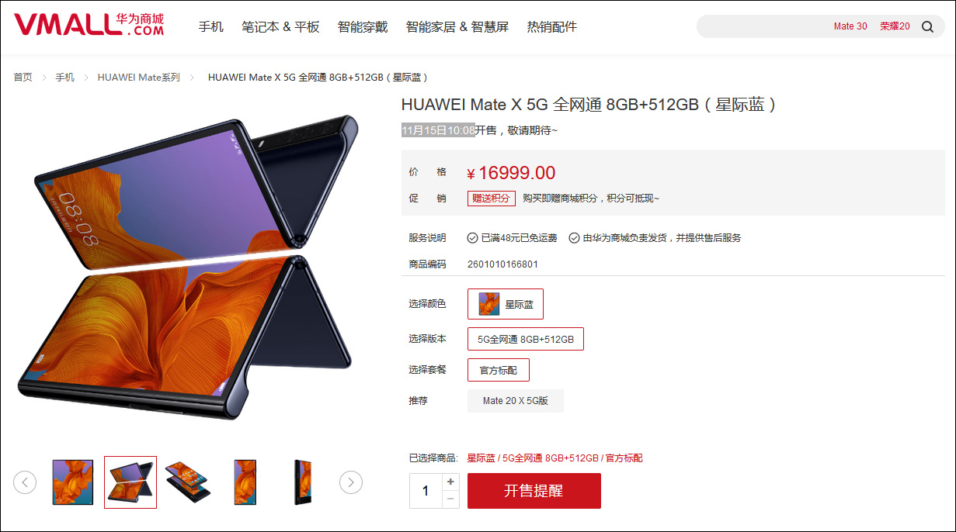Select the side-view folded phone thumbnail
956x532 pixels.
[x=303, y=482]
